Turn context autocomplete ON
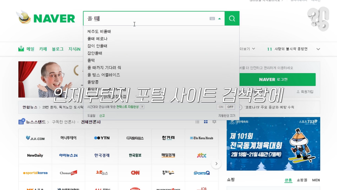Viewport: 337px width, 190px height. pyautogui.click(x=221, y=107)
